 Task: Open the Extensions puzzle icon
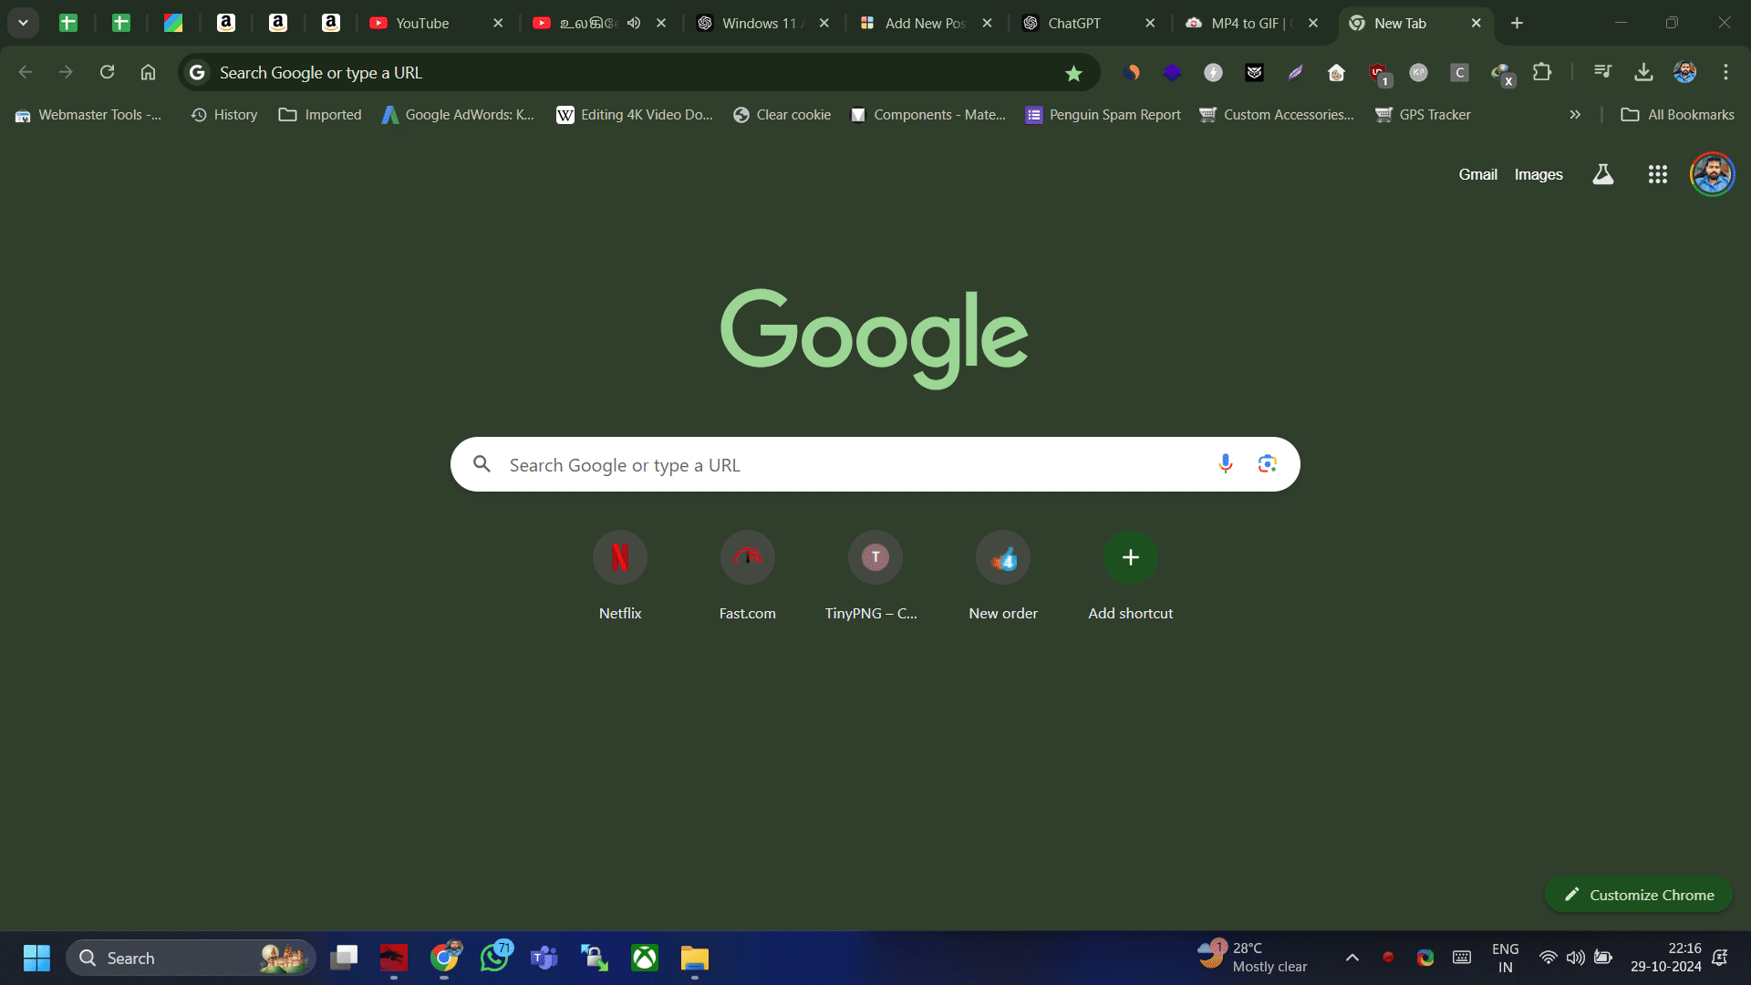click(x=1542, y=72)
